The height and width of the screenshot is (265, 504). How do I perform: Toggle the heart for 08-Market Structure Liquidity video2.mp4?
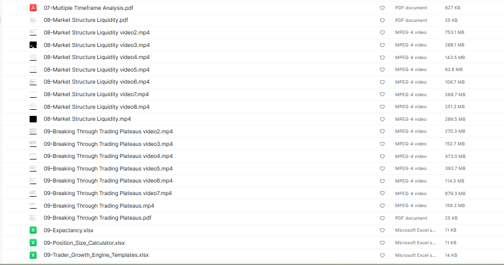tap(382, 33)
